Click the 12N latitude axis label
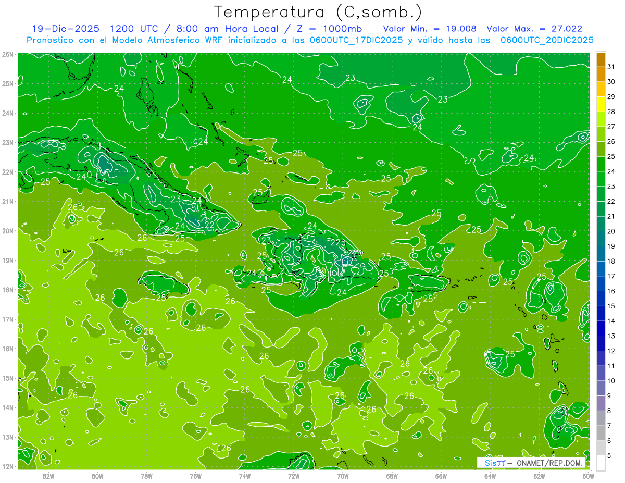This screenshot has height=483, width=625. (x=8, y=466)
